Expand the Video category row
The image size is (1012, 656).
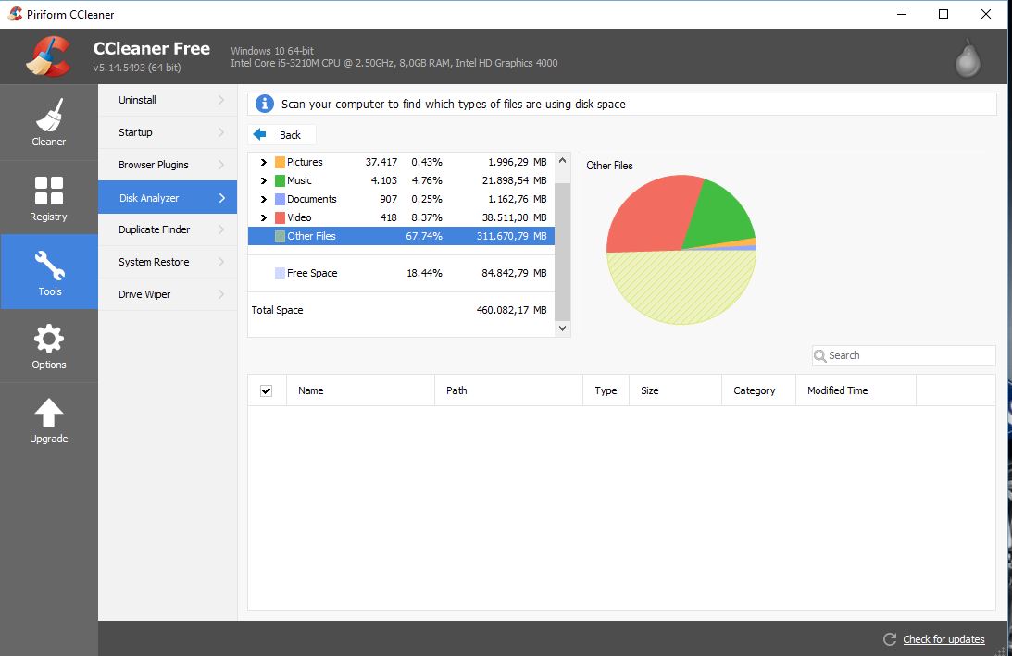point(263,217)
